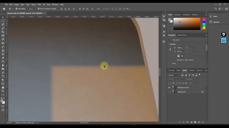This screenshot has height=128, width=229.
Task: Open the Character collapsed panel icon
Action: (x=164, y=32)
